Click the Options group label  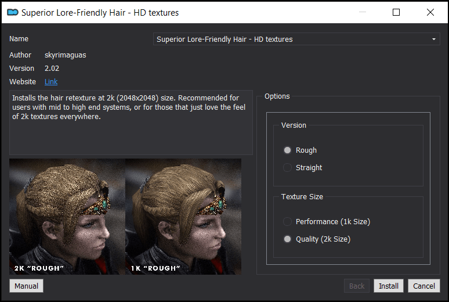(x=277, y=96)
